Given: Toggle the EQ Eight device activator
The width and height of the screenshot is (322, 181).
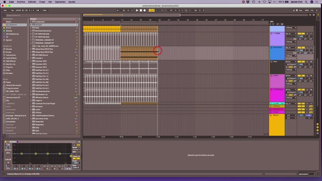Looking at the screenshot, I should [6, 142].
